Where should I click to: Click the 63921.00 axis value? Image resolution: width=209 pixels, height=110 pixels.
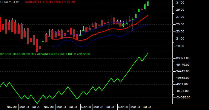[183, 58]
